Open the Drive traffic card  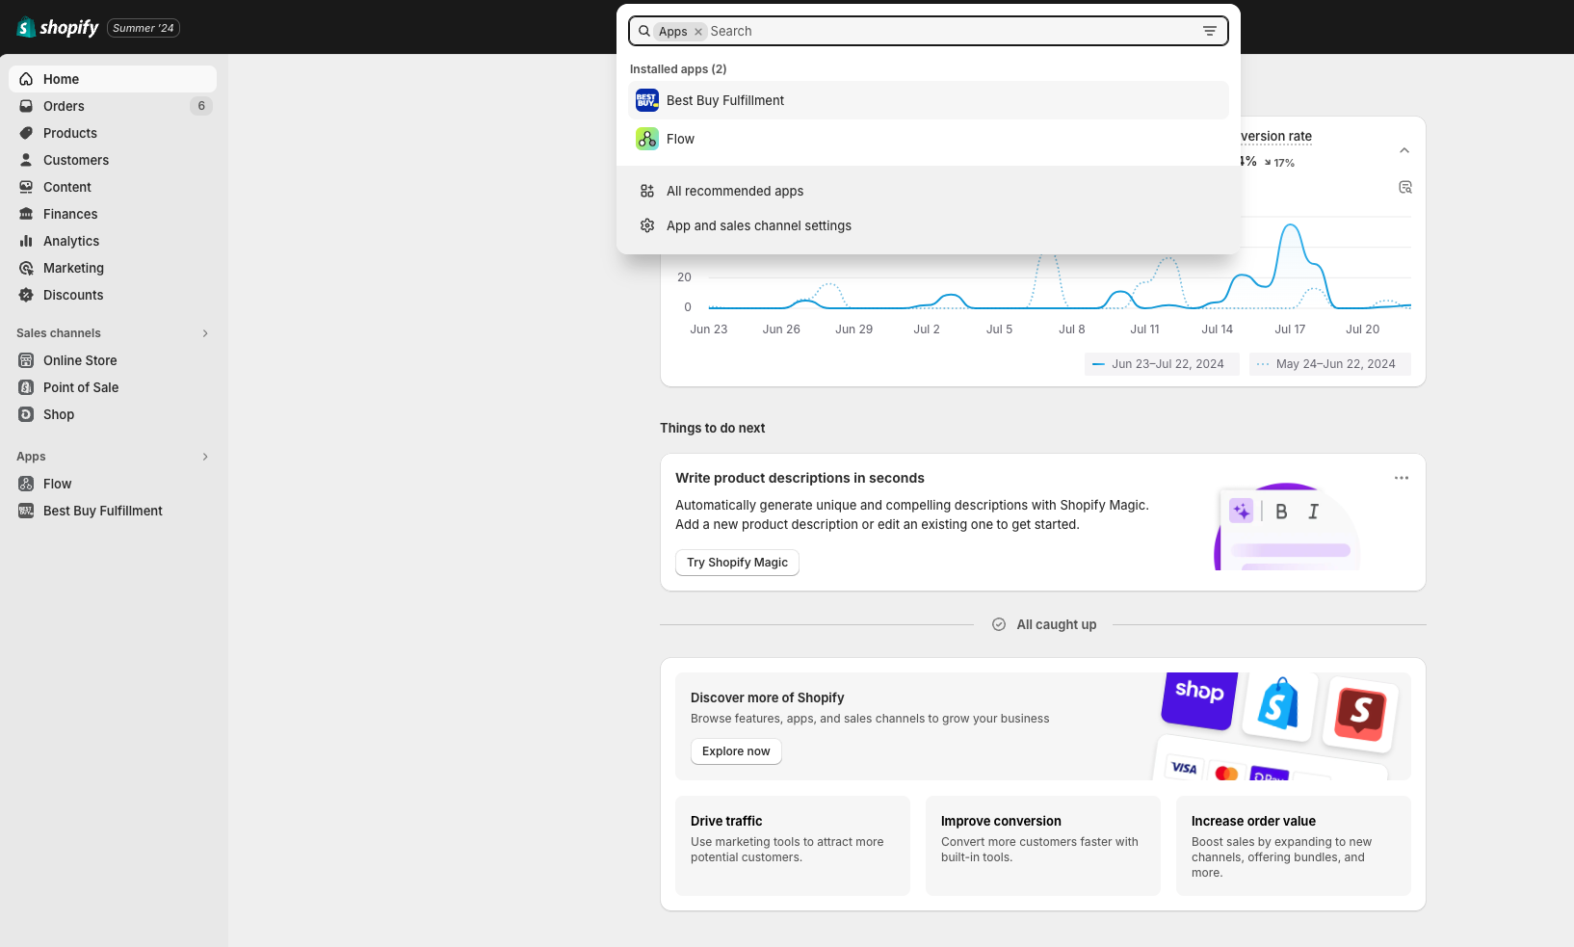point(793,846)
